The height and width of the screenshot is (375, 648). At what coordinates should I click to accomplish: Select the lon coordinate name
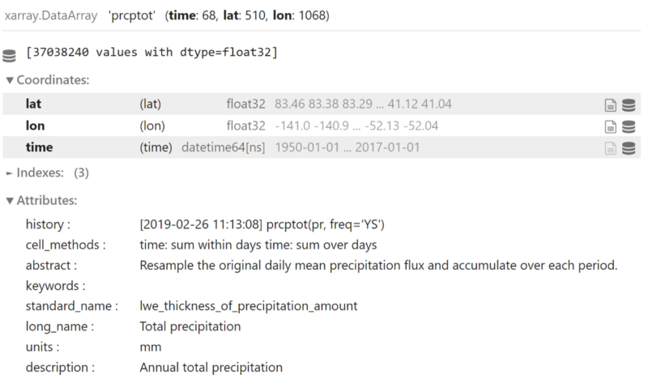click(35, 126)
